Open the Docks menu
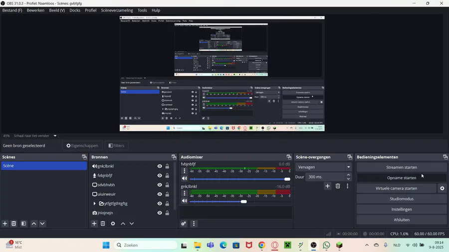 75,10
